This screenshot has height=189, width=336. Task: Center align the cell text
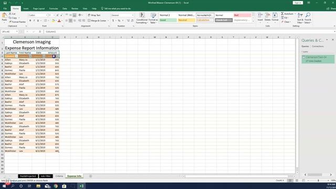(x=70, y=20)
